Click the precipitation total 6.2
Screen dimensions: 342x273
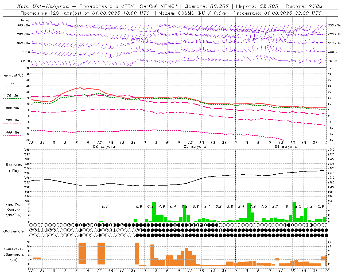[150, 206]
